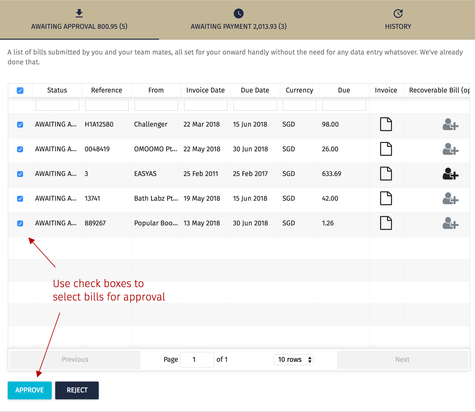
Task: Click the 42.00 due amount cell
Action: tap(330, 198)
